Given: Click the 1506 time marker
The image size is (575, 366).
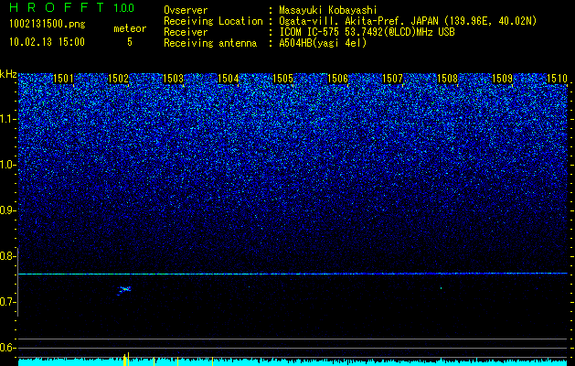Looking at the screenshot, I should (x=337, y=79).
